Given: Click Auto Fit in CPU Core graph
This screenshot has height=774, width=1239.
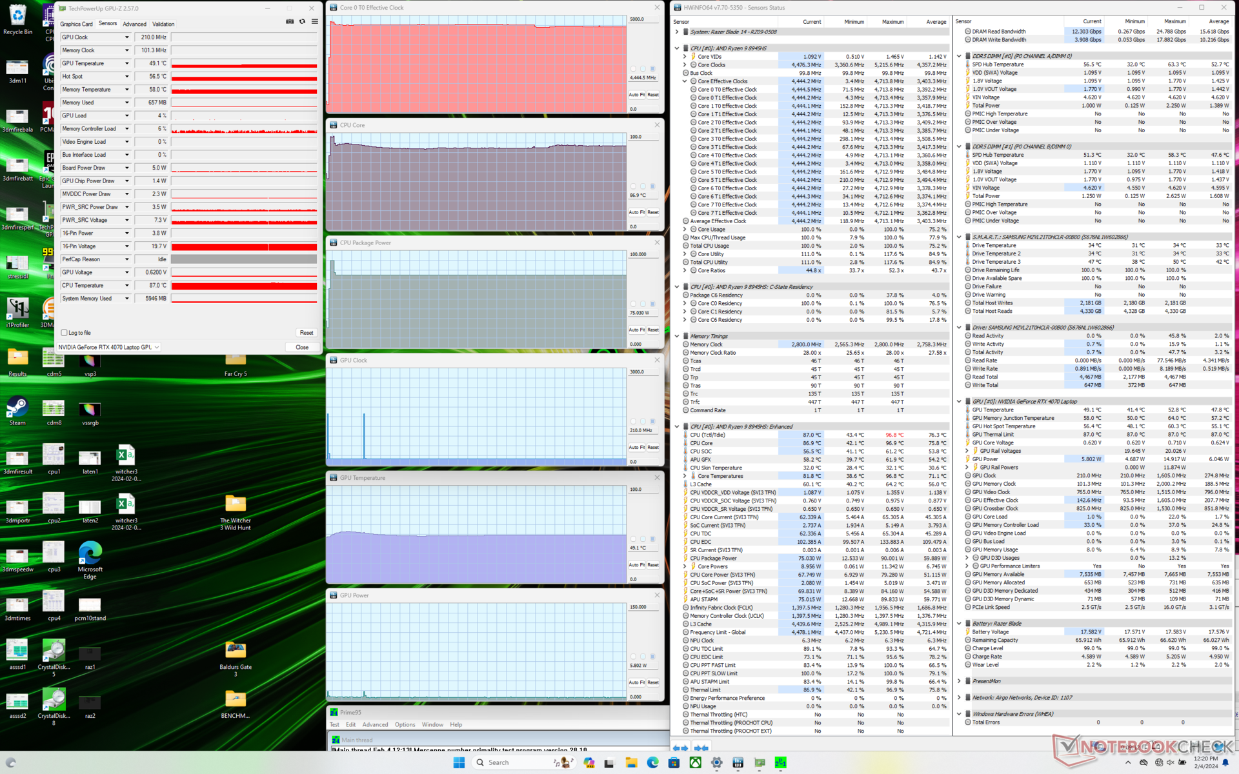Looking at the screenshot, I should click(x=637, y=212).
